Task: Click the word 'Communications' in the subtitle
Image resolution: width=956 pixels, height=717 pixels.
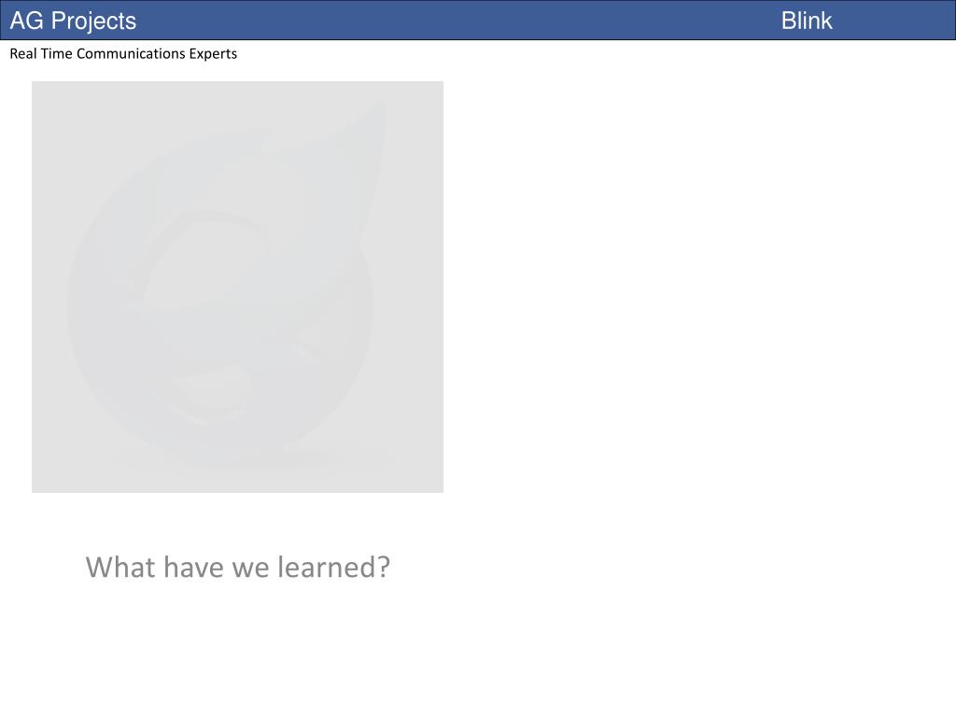Action: coord(131,53)
